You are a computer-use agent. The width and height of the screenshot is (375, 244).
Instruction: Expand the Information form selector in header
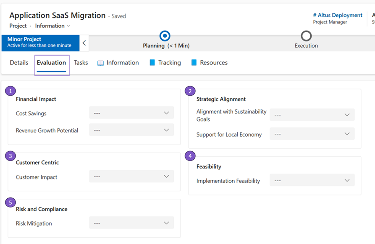(52, 26)
